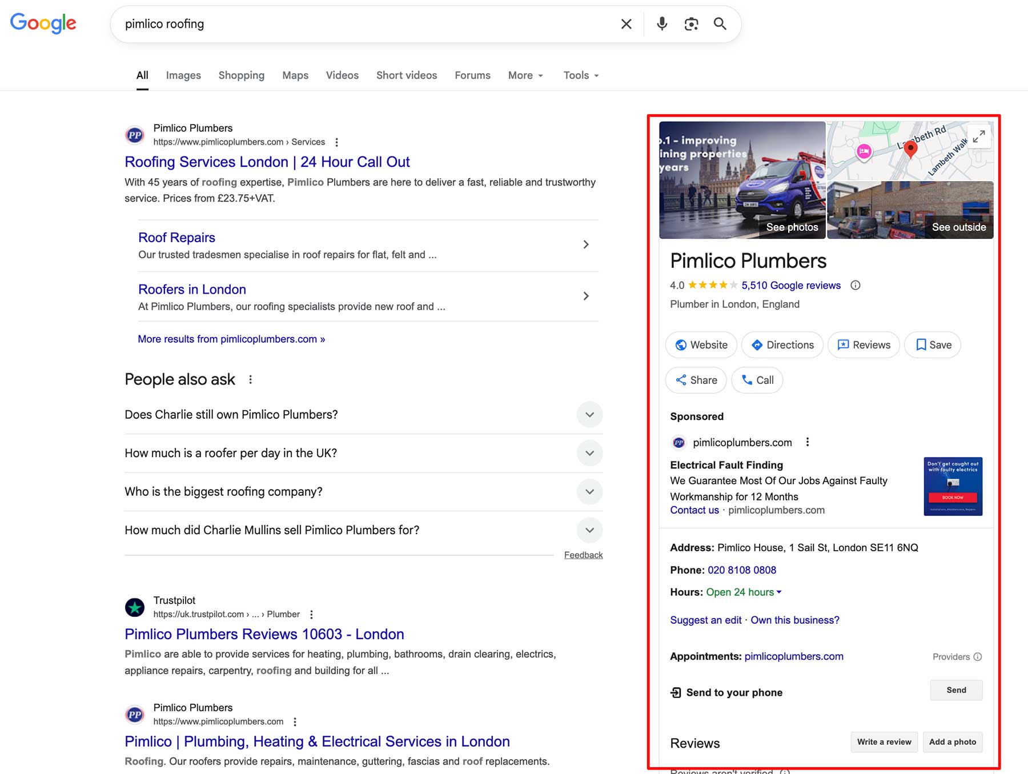1028x774 pixels.
Task: Open Reviews from the knowledge panel
Action: pyautogui.click(x=863, y=344)
